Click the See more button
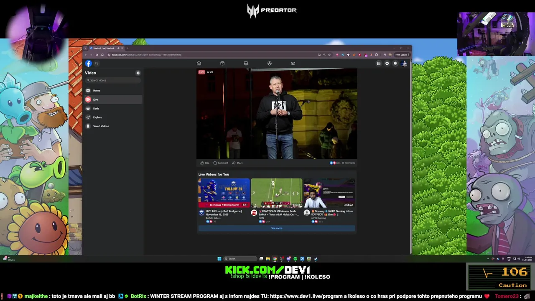Screen dimensions: 535x301 pyautogui.click(x=277, y=228)
